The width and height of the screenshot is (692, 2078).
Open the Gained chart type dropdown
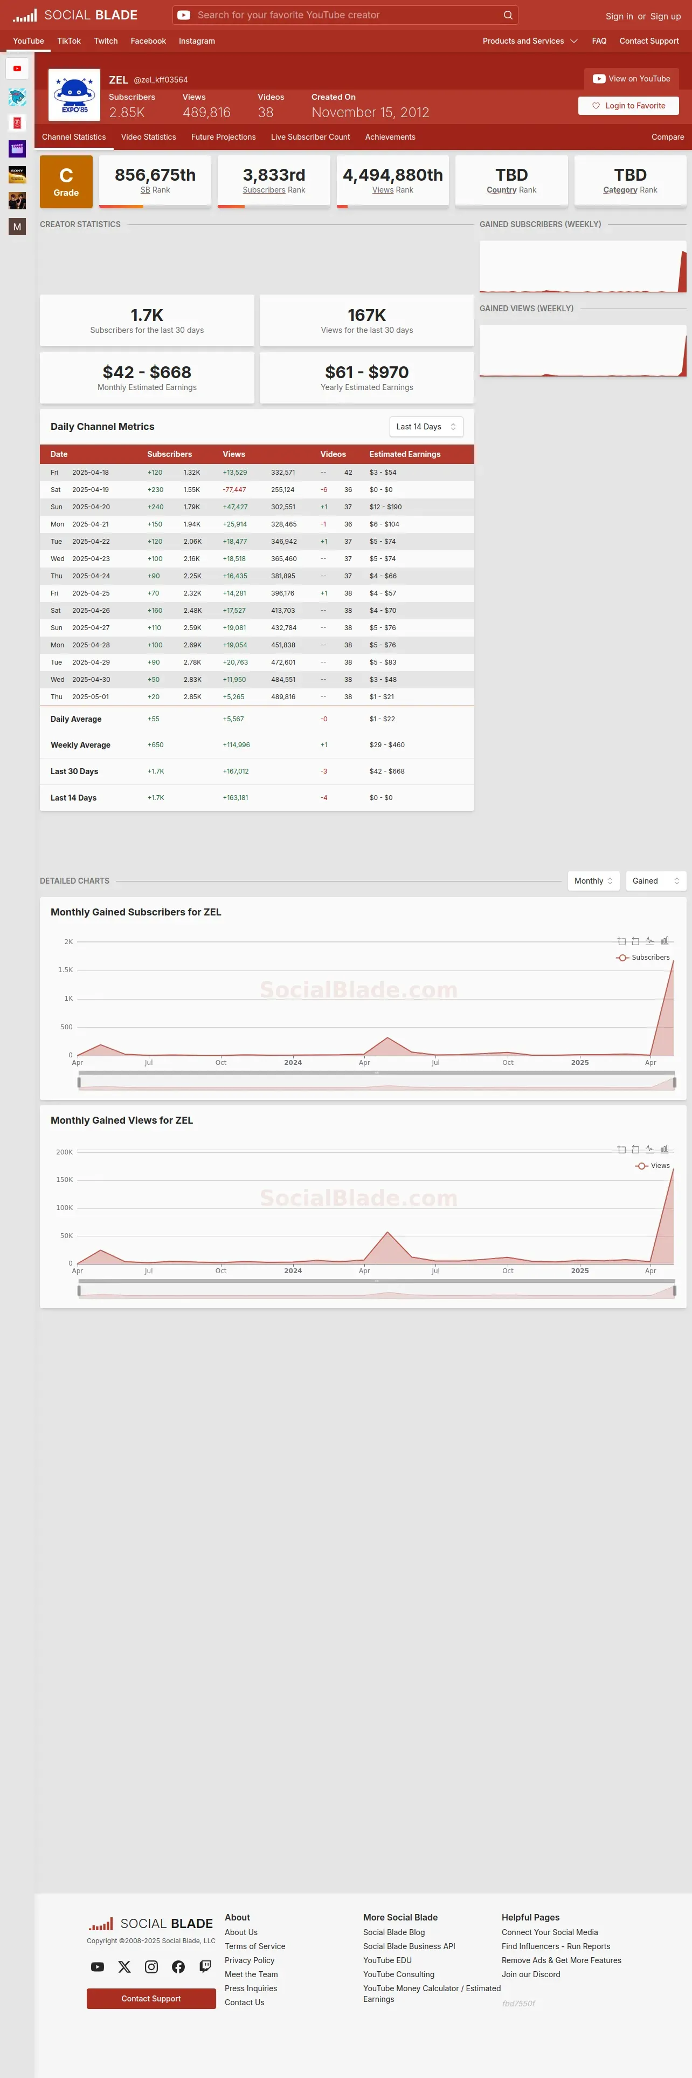656,881
